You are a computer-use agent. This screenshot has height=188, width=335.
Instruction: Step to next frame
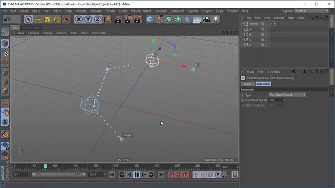(x=144, y=175)
